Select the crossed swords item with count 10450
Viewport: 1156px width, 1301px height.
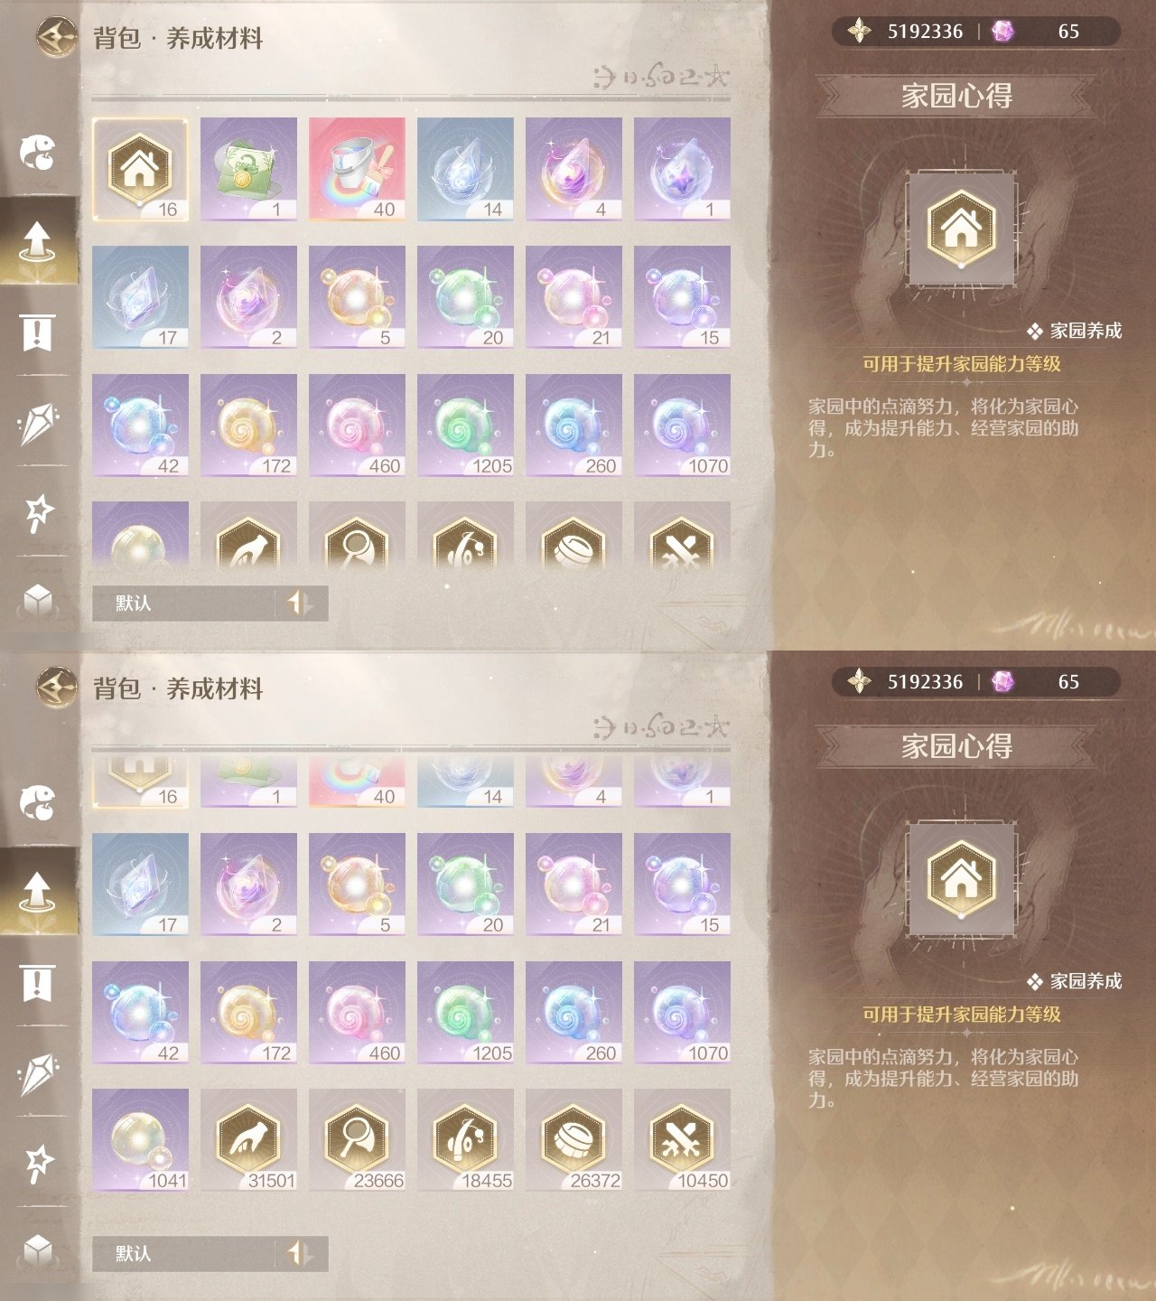pyautogui.click(x=682, y=1140)
